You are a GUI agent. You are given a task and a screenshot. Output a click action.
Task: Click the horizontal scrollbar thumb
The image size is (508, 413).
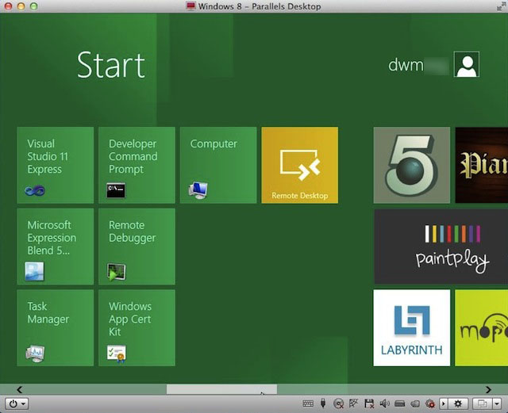click(x=221, y=389)
